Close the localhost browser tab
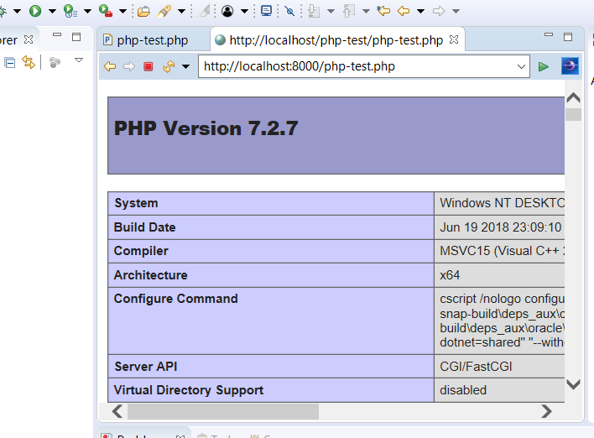Screen dimensions: 594x438 click(x=454, y=39)
